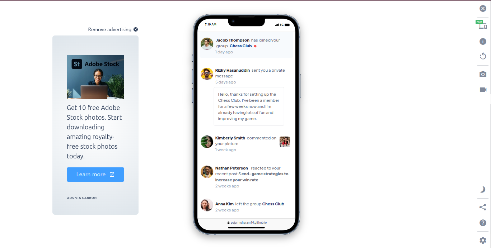Open the device info icon
This screenshot has width=491, height=248.
483,41
